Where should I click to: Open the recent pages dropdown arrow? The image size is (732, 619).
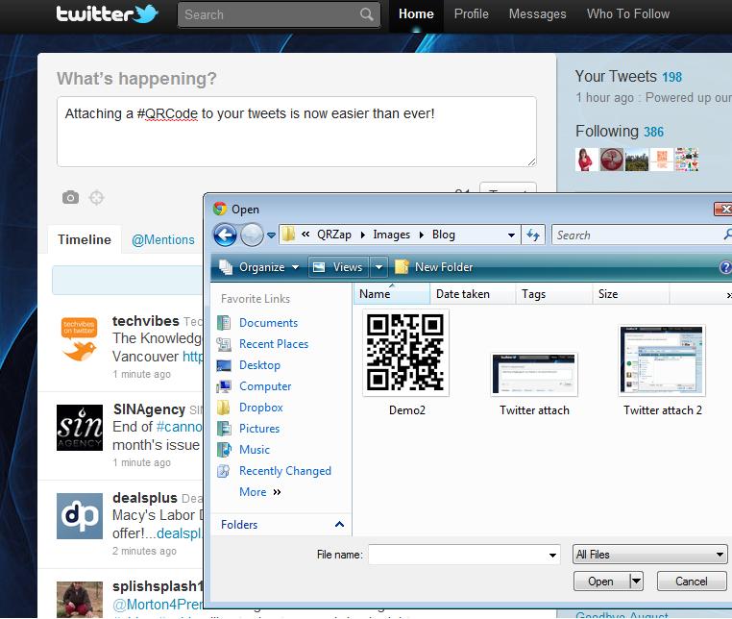[271, 235]
